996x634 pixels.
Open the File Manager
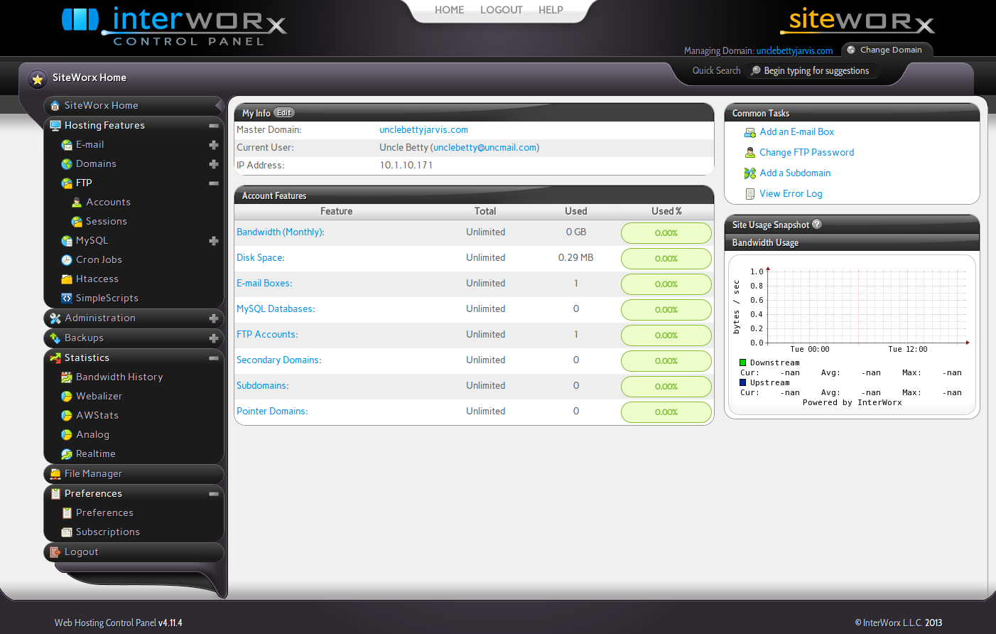[94, 473]
